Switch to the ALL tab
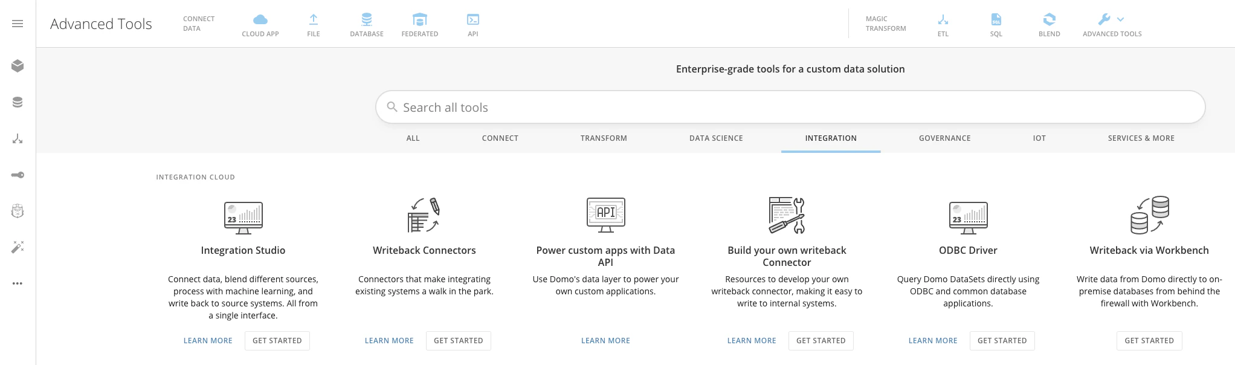The height and width of the screenshot is (365, 1235). (413, 138)
